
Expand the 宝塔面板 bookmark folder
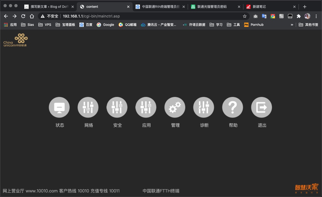tap(65, 25)
